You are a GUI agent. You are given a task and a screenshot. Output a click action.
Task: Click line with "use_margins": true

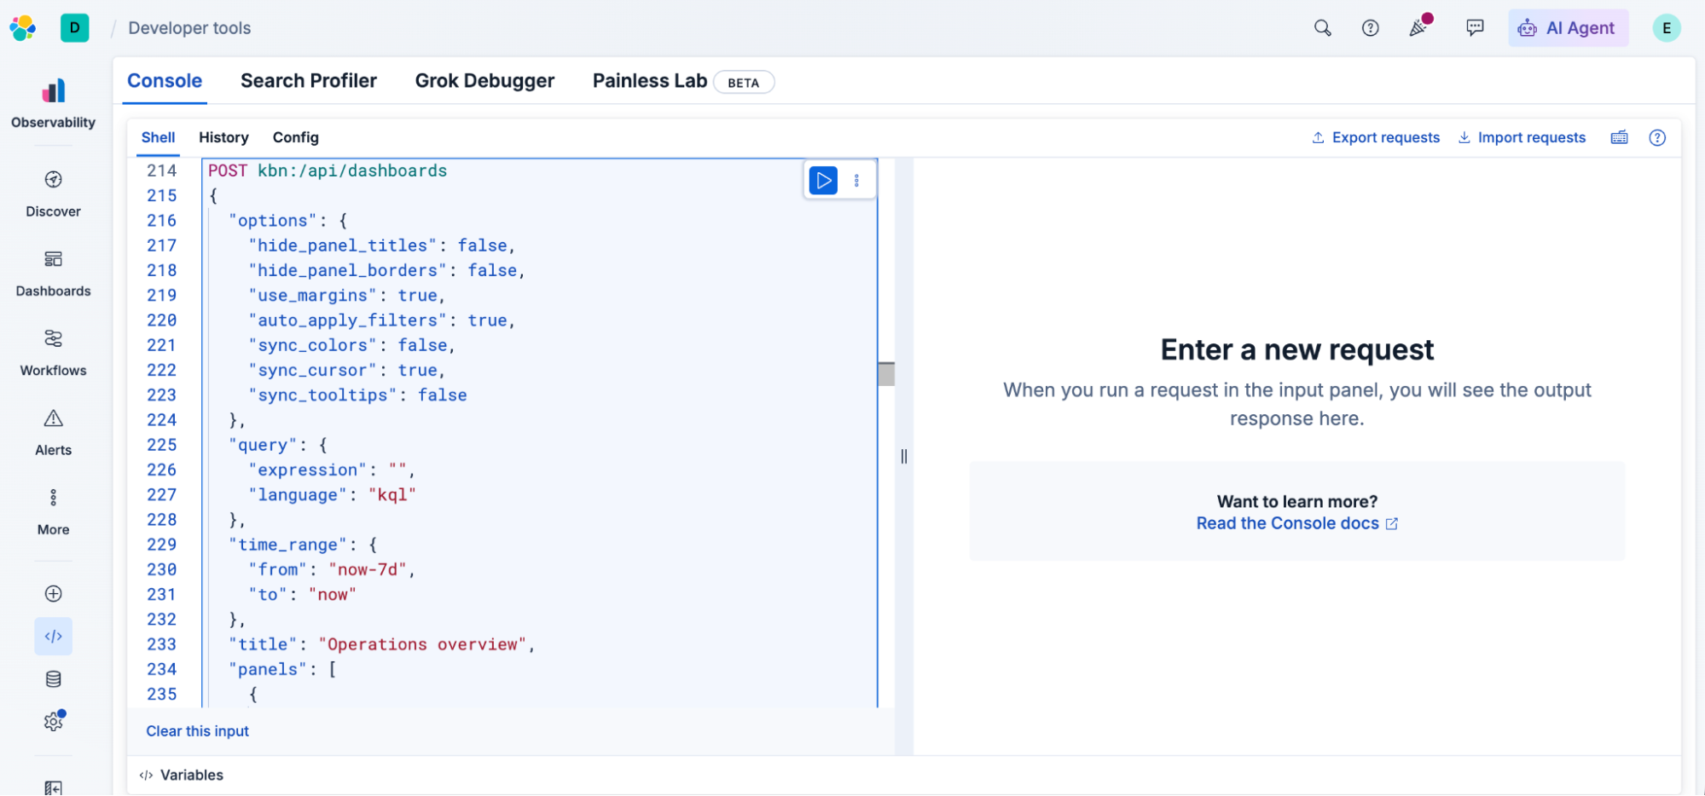pos(346,295)
